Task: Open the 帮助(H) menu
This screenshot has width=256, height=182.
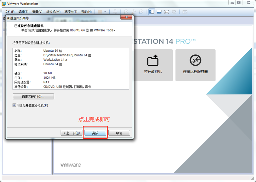Action: tap(86, 12)
